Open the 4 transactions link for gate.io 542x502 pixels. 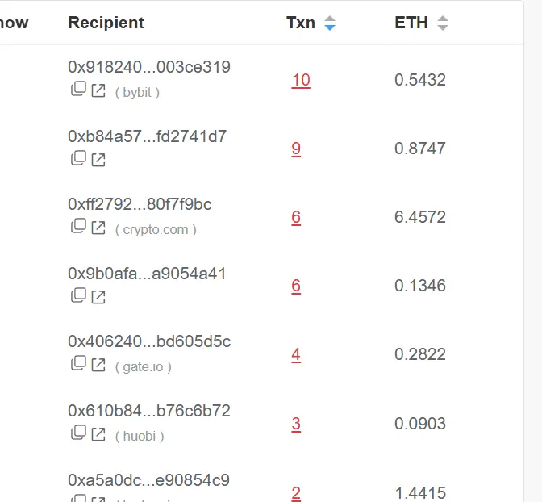[296, 354]
